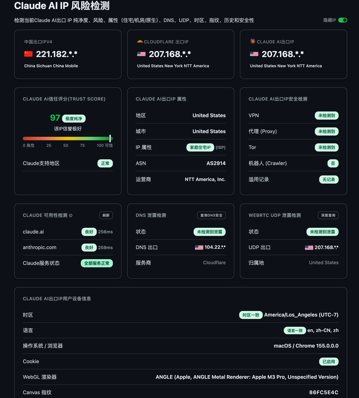359x398 pixels.
Task: Click the Claude starburst logo icon
Action: click(252, 41)
